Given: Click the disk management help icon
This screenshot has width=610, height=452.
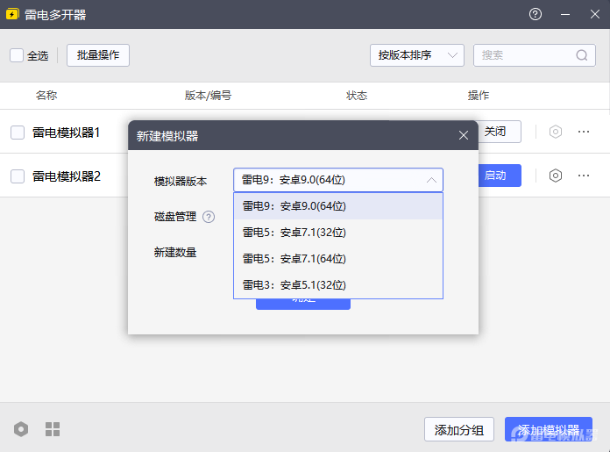Looking at the screenshot, I should [x=209, y=217].
